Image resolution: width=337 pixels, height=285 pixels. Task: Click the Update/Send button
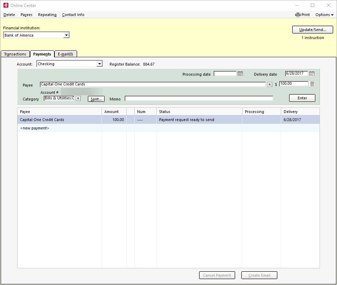(x=312, y=30)
